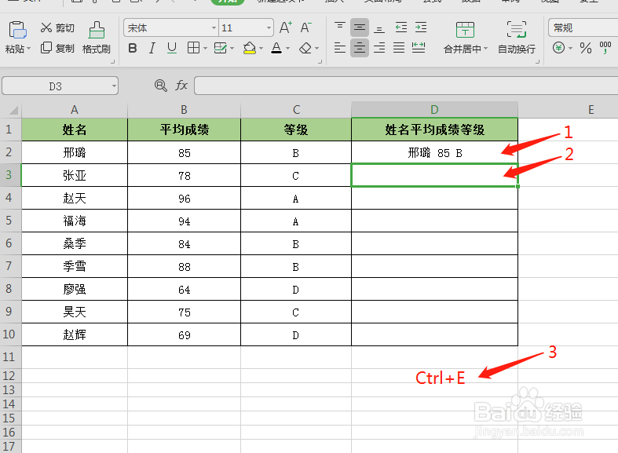Align text right
Image resolution: width=618 pixels, height=453 pixels.
coord(379,48)
